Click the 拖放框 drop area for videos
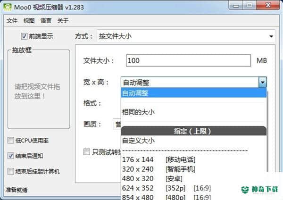Viewport: 283px width, 200px height. [39, 90]
